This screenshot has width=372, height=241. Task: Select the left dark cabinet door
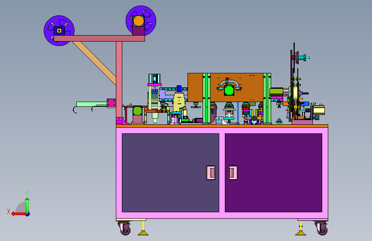pos(170,173)
